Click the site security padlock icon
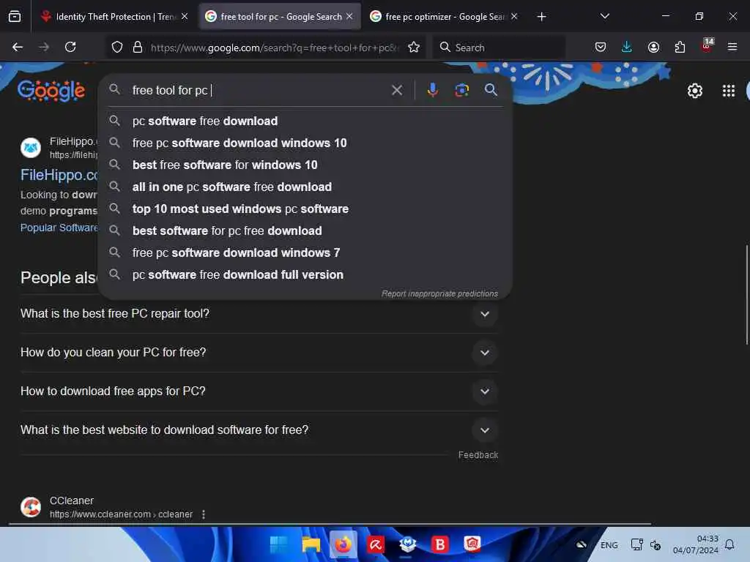Screen dimensions: 750x562 tap(138, 47)
